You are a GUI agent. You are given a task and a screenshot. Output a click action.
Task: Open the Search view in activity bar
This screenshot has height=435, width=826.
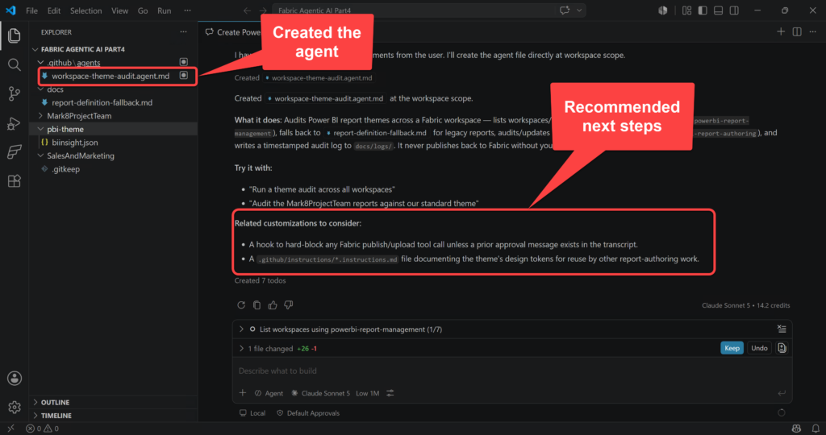click(x=15, y=64)
